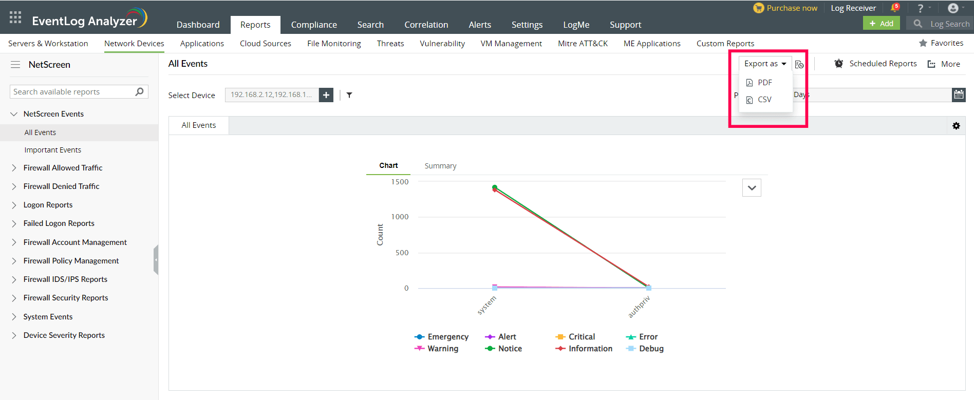The image size is (974, 400).
Task: Expand the System Events group
Action: 14,317
